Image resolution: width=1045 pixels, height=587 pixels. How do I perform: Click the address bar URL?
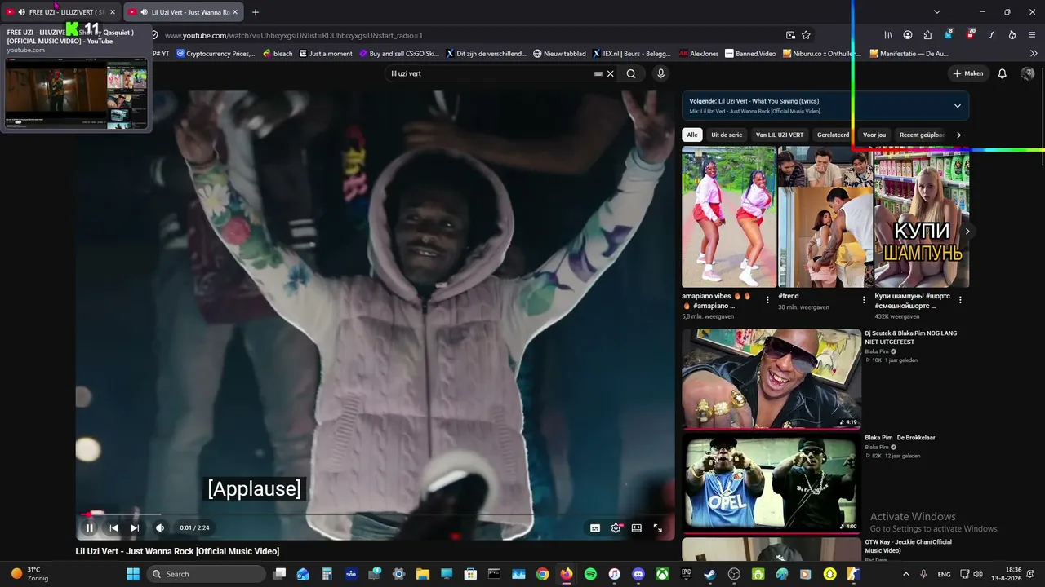(294, 35)
